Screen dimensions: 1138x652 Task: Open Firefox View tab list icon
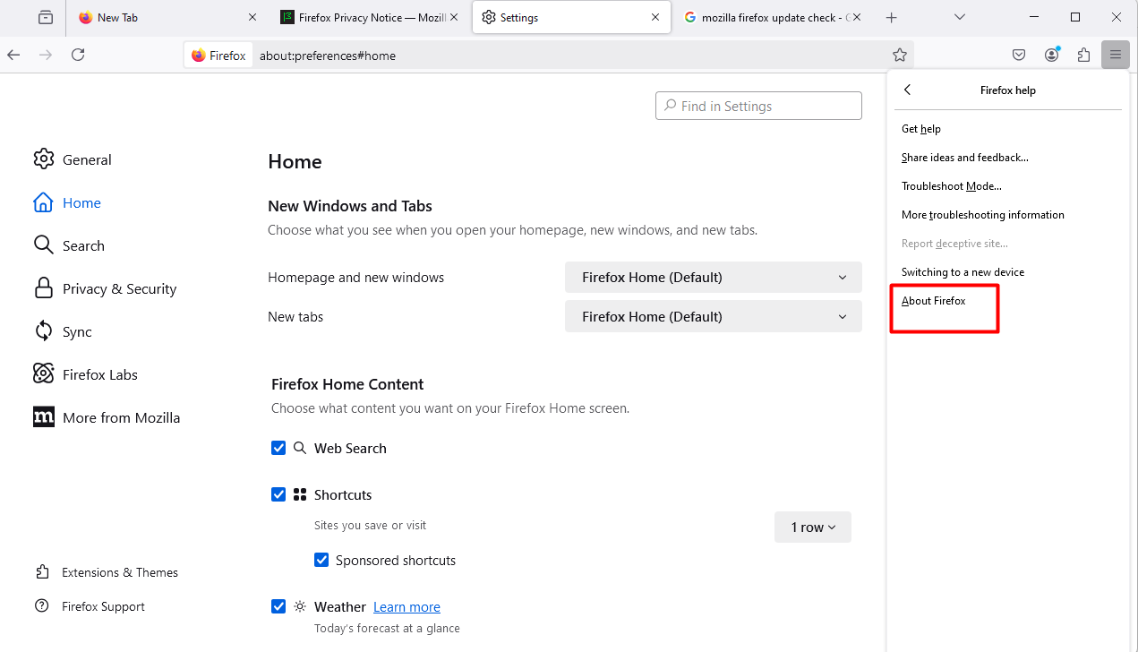46,17
